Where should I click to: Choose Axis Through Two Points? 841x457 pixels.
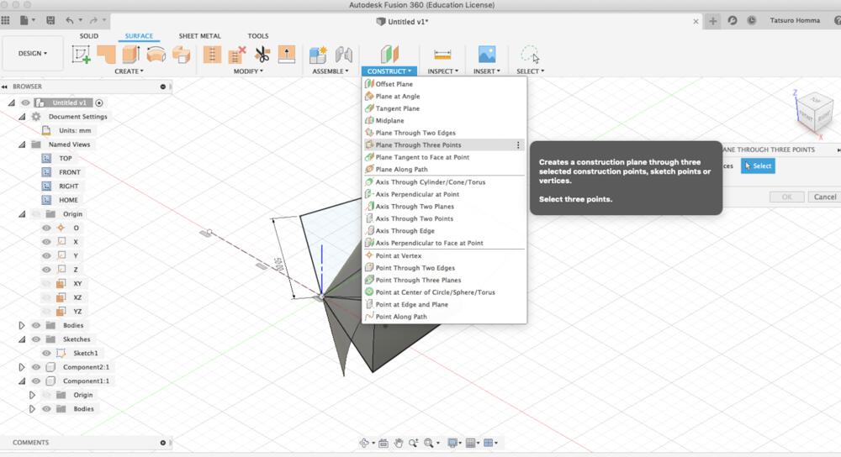(444, 218)
